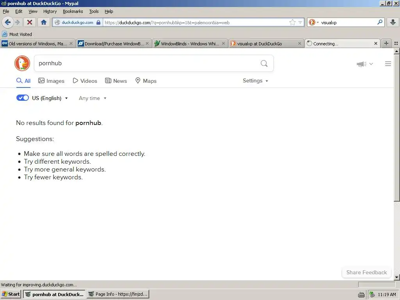The height and width of the screenshot is (300, 400).
Task: Open the downloads arrow button
Action: pyautogui.click(x=393, y=22)
